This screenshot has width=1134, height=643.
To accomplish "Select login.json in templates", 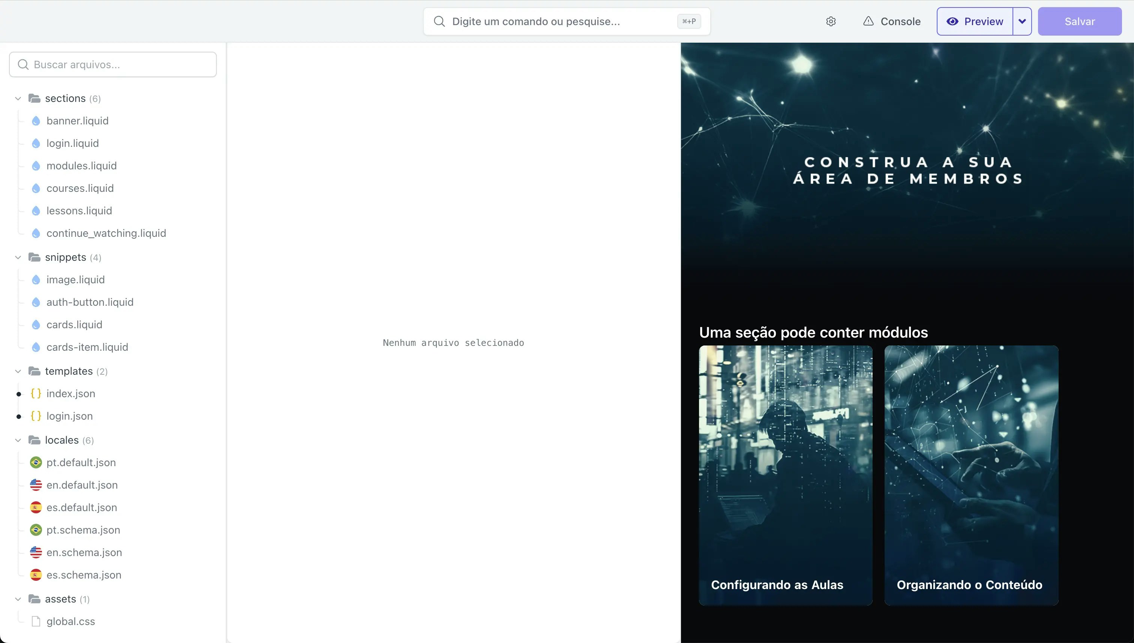I will pyautogui.click(x=69, y=416).
